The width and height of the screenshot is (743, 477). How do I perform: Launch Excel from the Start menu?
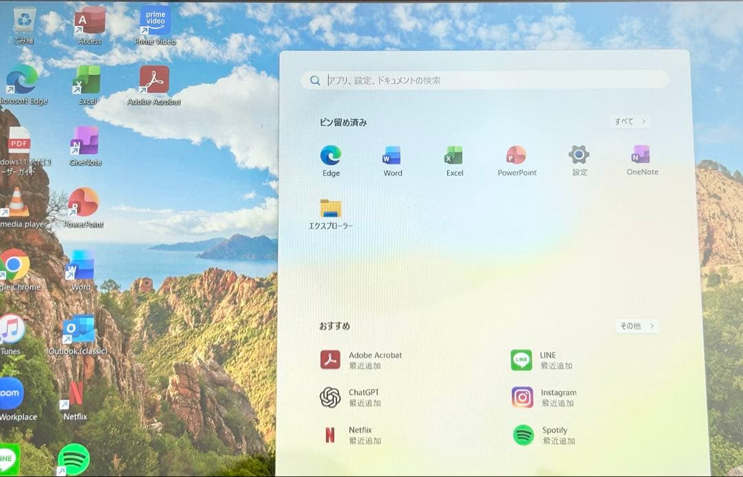tap(454, 160)
